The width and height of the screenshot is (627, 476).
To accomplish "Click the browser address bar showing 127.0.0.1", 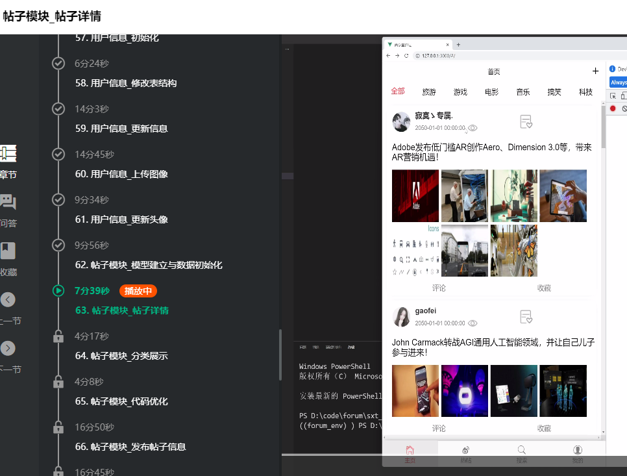I will pos(520,56).
